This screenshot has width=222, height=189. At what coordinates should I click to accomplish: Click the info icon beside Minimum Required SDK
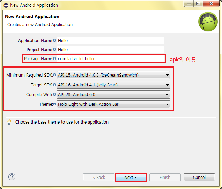[x=55, y=75]
